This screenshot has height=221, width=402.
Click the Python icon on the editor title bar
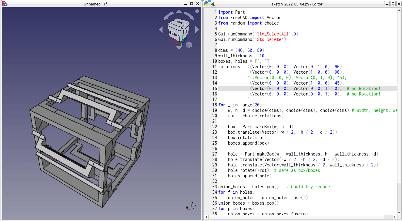[207, 3]
